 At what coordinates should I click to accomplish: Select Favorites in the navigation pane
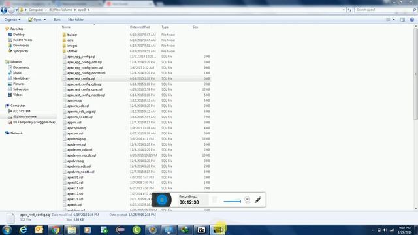pyautogui.click(x=16, y=29)
